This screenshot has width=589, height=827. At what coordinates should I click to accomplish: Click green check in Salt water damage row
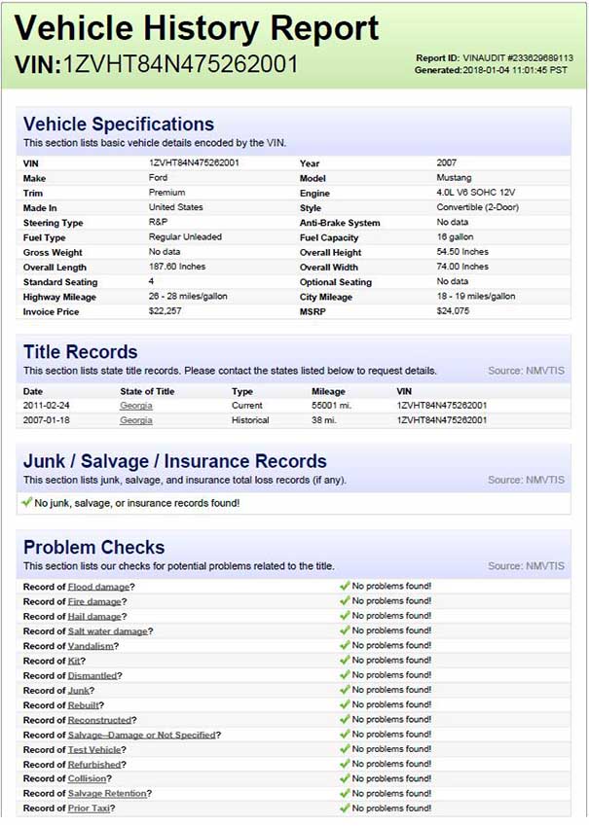[345, 629]
